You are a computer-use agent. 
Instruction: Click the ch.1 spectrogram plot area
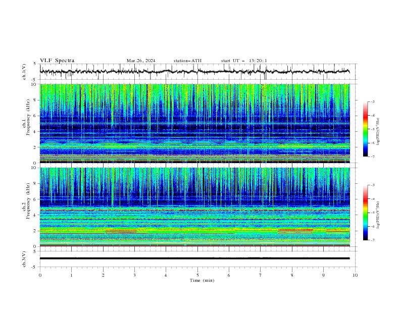195,123
